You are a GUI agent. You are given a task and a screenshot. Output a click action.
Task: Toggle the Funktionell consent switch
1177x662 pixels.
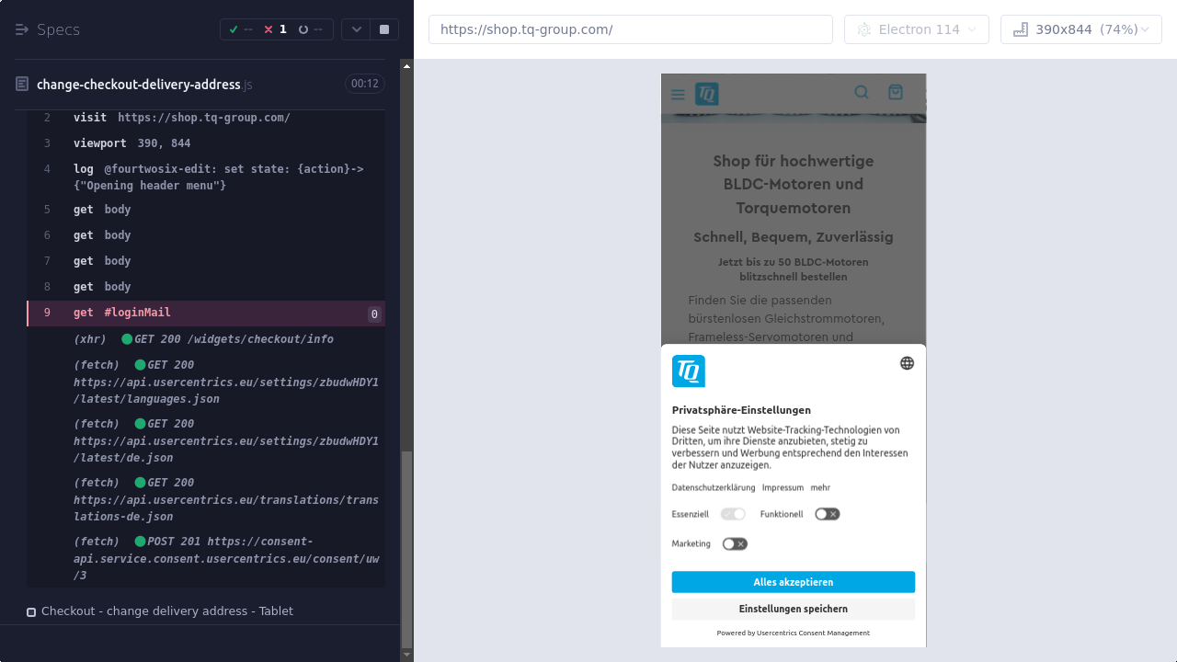point(827,514)
